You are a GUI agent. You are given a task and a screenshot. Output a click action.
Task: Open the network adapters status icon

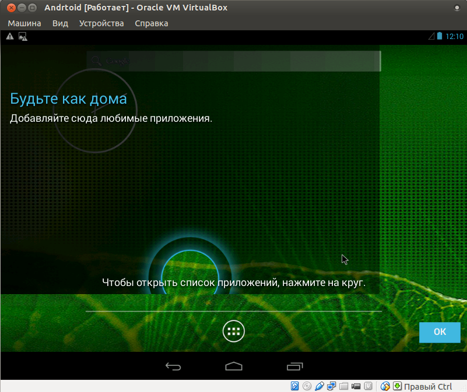(332, 386)
